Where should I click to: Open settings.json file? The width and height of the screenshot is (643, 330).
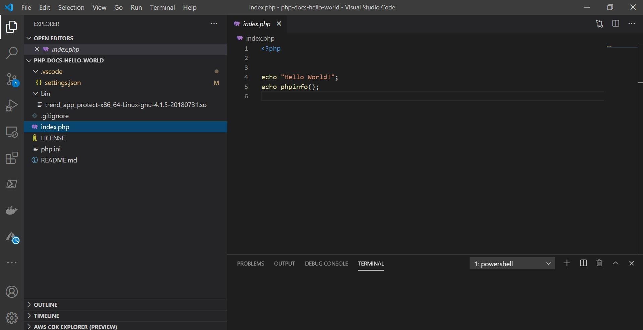(63, 83)
